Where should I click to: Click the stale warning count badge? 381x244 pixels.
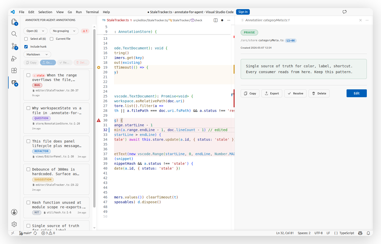[x=85, y=31]
